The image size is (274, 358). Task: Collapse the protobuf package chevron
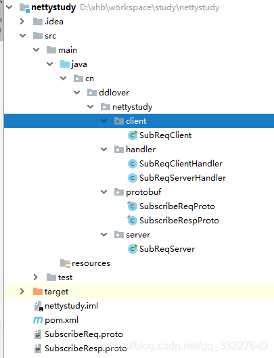coord(104,192)
